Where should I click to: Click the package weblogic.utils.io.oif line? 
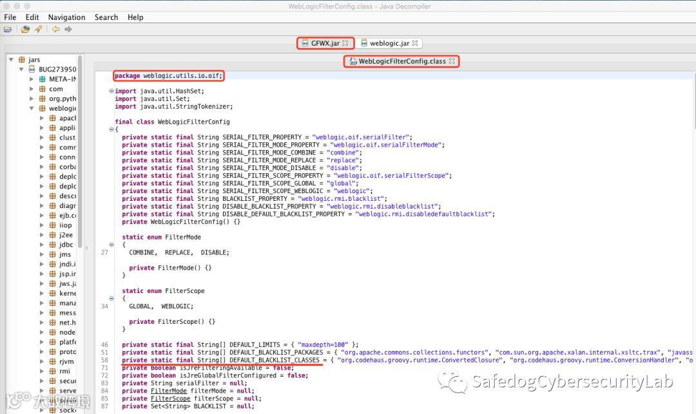168,76
